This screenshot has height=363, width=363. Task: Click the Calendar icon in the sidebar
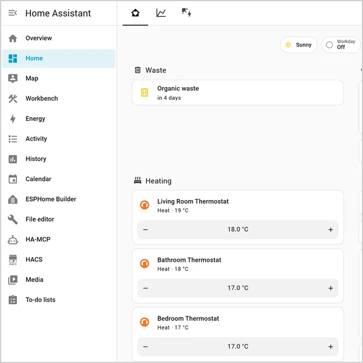(x=13, y=179)
